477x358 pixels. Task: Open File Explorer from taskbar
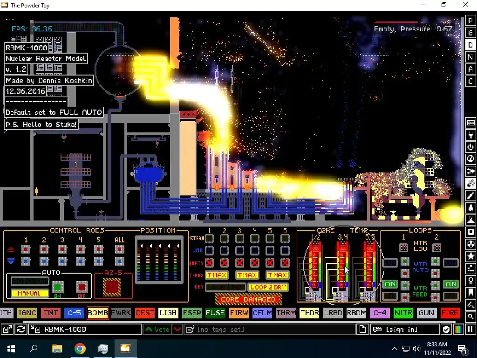(x=57, y=349)
